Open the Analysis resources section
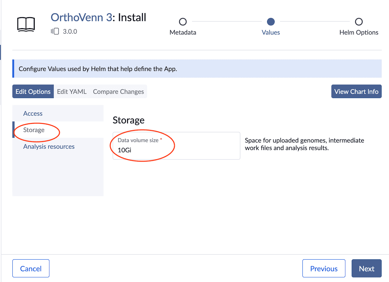 click(x=58, y=146)
